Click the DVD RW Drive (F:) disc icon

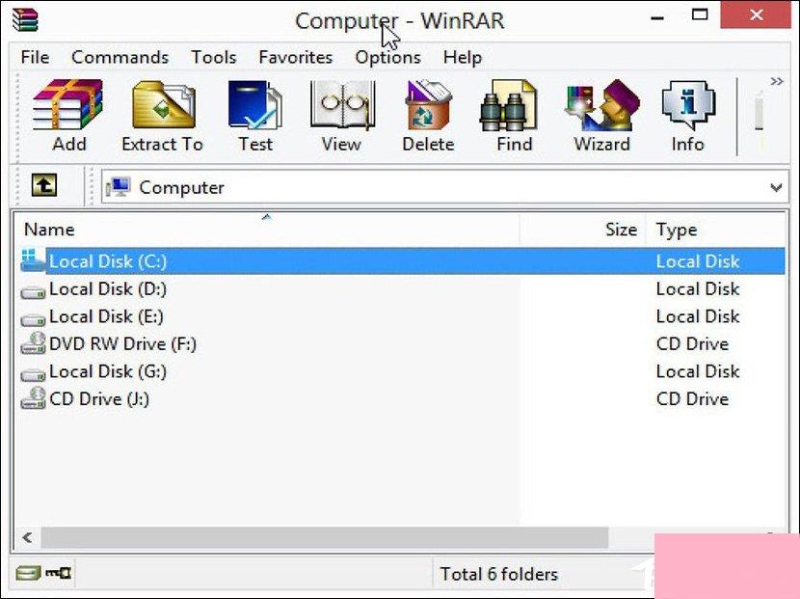pyautogui.click(x=33, y=343)
